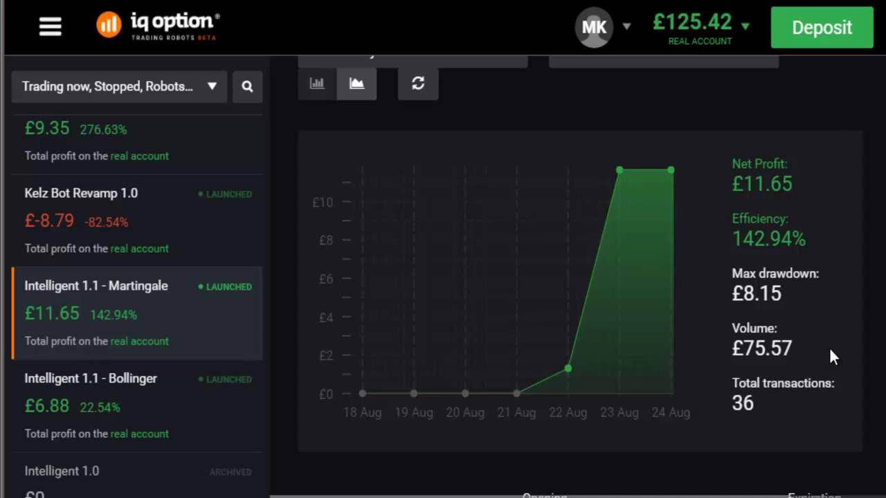The image size is (886, 498).
Task: Click the Volume value £75.57
Action: 762,348
